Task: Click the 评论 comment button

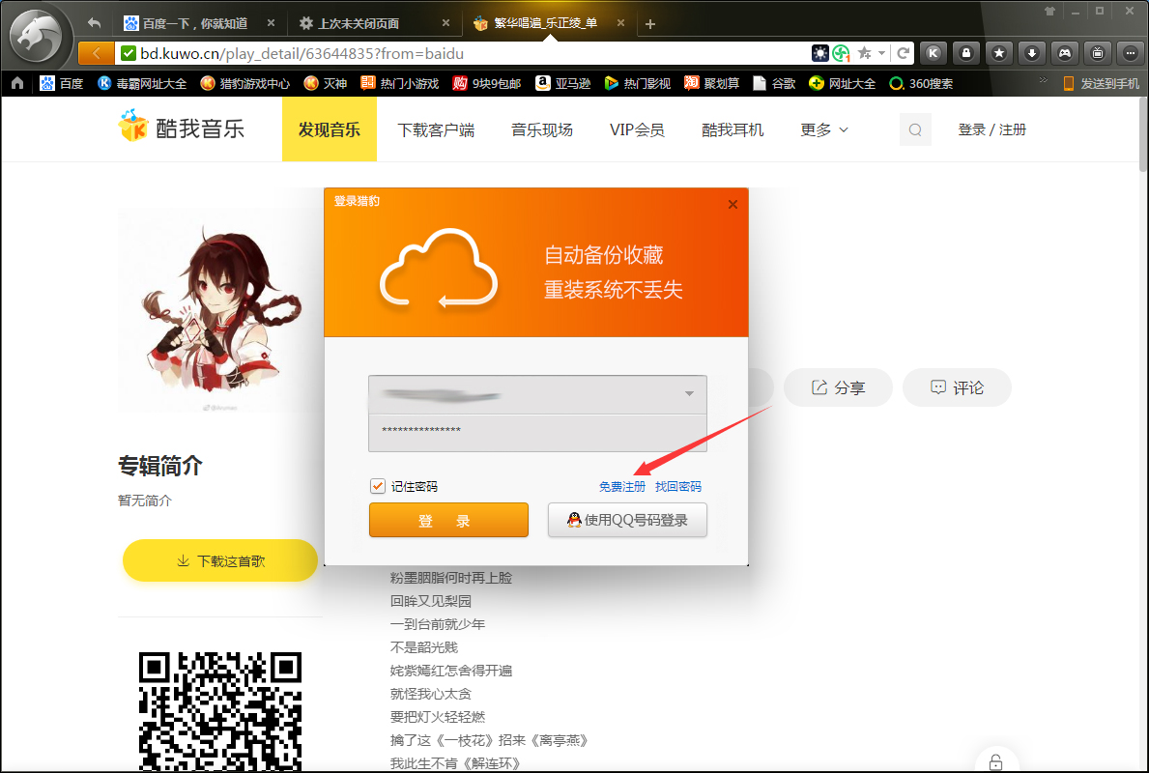Action: coord(957,387)
